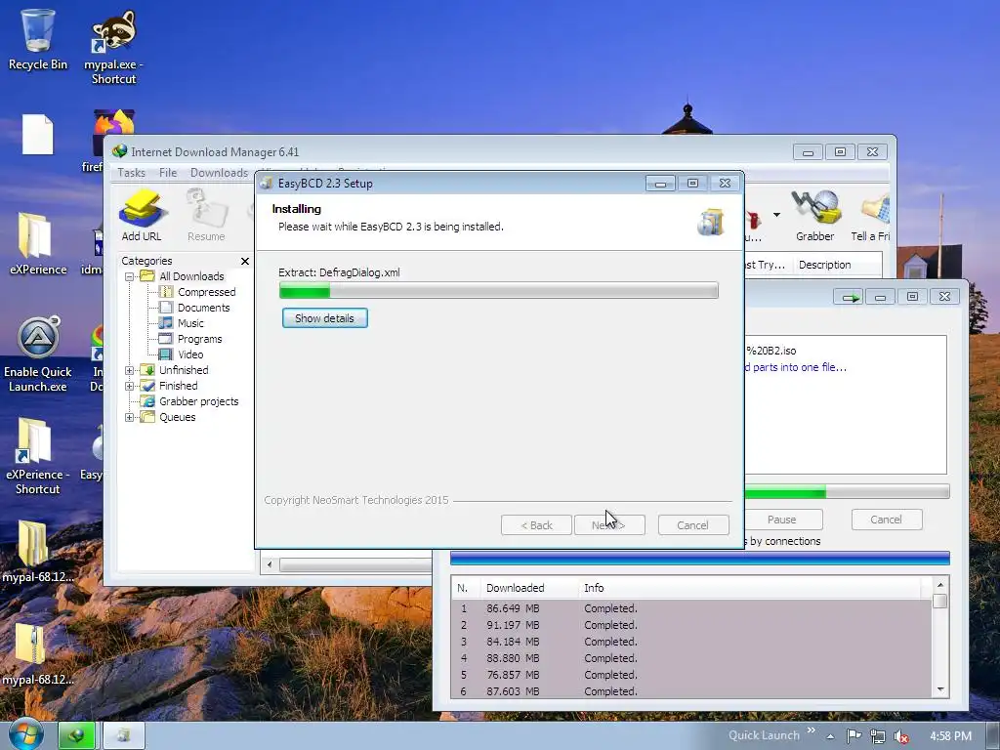
Task: Click the Description column header
Action: point(824,265)
